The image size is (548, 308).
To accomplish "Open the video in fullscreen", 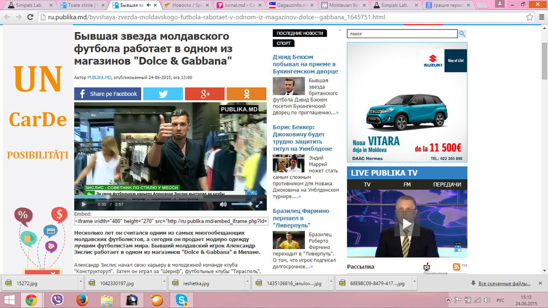I will click(259, 204).
